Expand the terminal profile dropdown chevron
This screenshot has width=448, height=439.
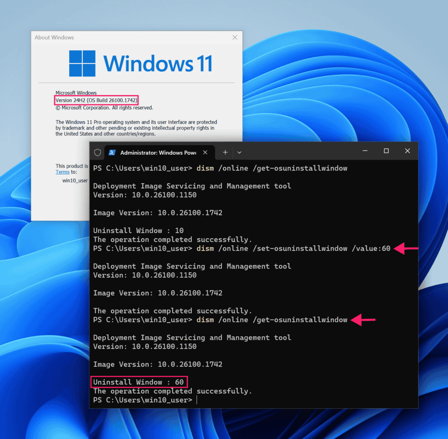pyautogui.click(x=239, y=153)
